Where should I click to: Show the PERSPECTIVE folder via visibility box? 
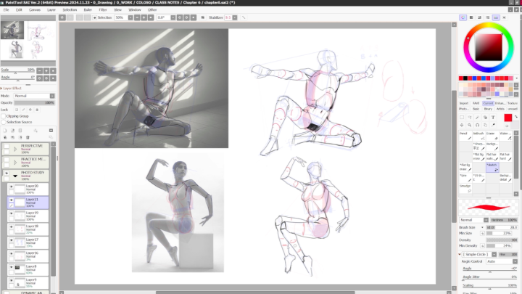point(7,147)
